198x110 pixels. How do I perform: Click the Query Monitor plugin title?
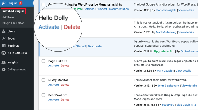tap(58, 80)
